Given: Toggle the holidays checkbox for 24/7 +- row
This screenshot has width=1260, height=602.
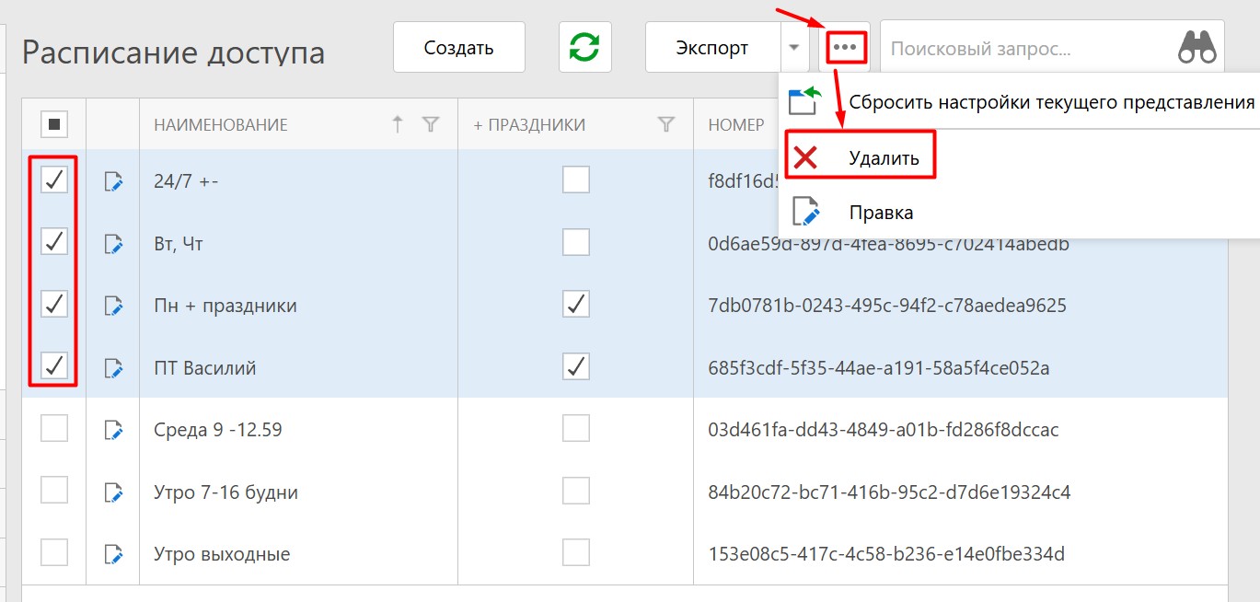Looking at the screenshot, I should point(576,179).
